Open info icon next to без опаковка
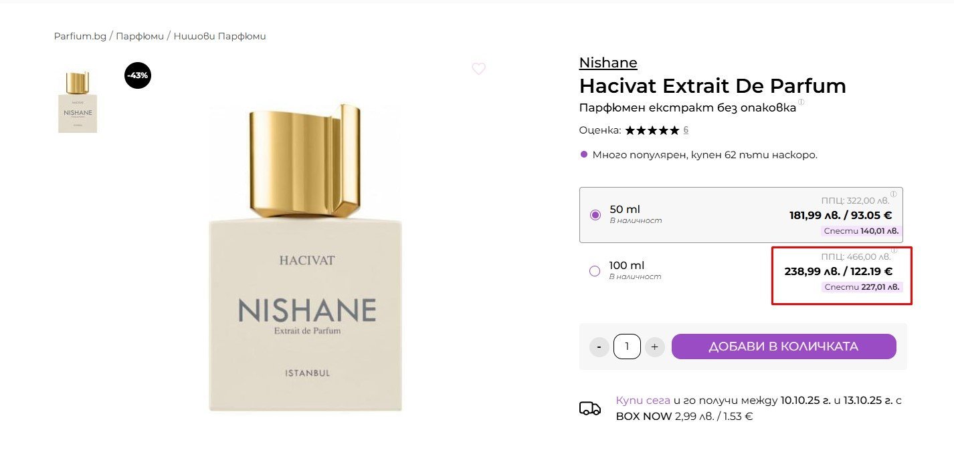 (x=801, y=102)
